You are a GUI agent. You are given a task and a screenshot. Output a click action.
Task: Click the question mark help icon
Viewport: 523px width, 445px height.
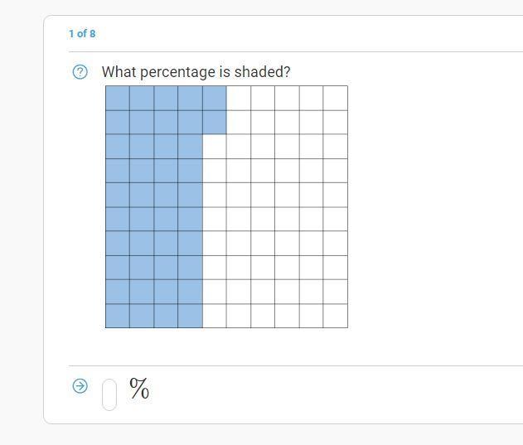(80, 72)
